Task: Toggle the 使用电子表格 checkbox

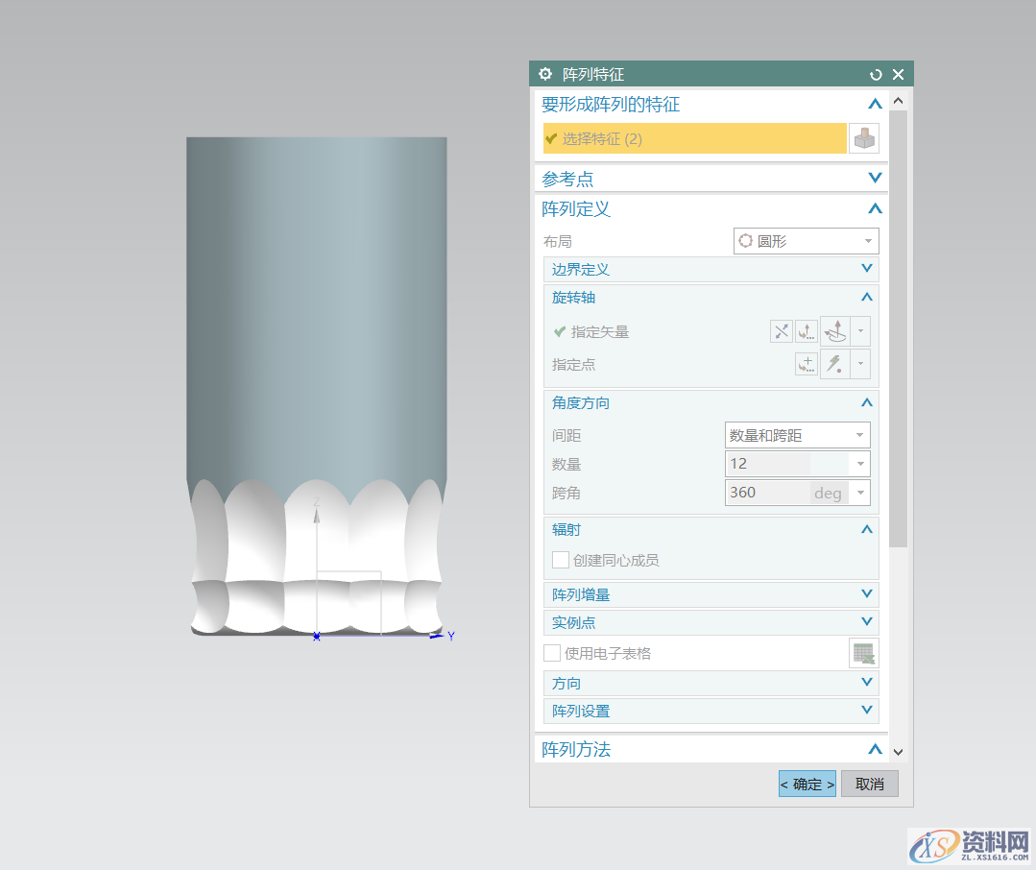Action: pos(552,654)
